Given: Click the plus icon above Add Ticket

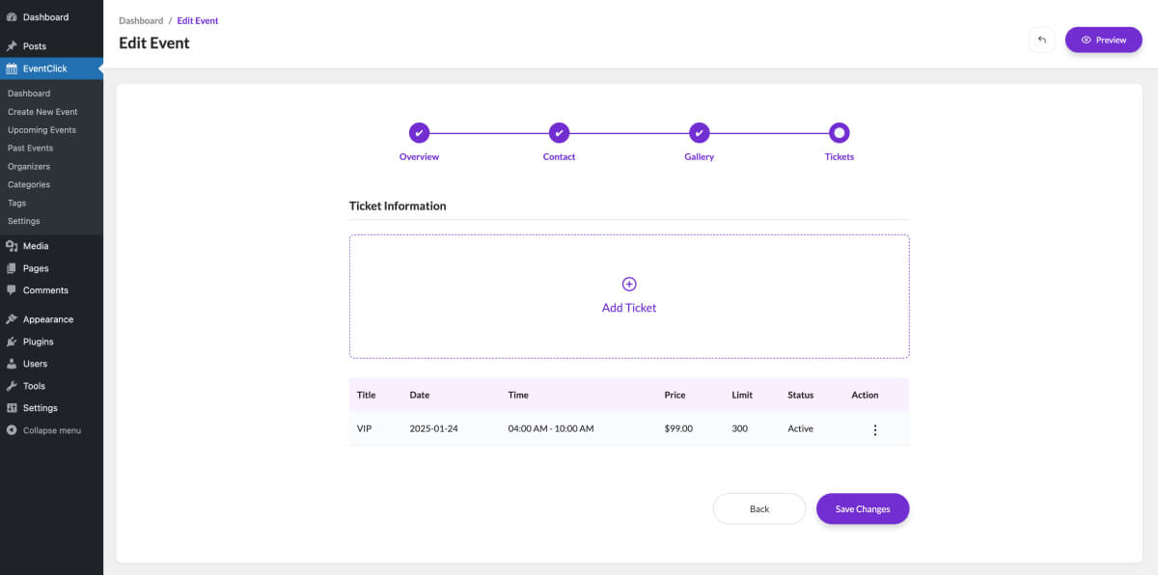Looking at the screenshot, I should [629, 284].
